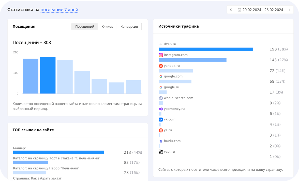This screenshot has width=299, height=181.
Task: Click the highlighted tallest bar in visits chart
Action: coord(48,75)
